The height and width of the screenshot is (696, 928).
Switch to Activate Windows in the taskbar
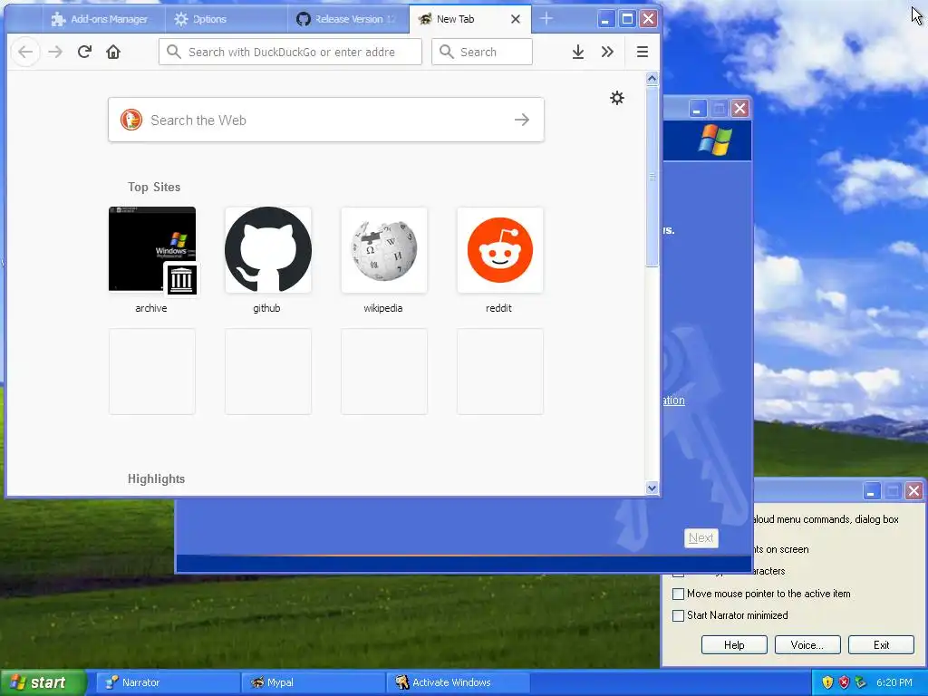[x=457, y=682]
